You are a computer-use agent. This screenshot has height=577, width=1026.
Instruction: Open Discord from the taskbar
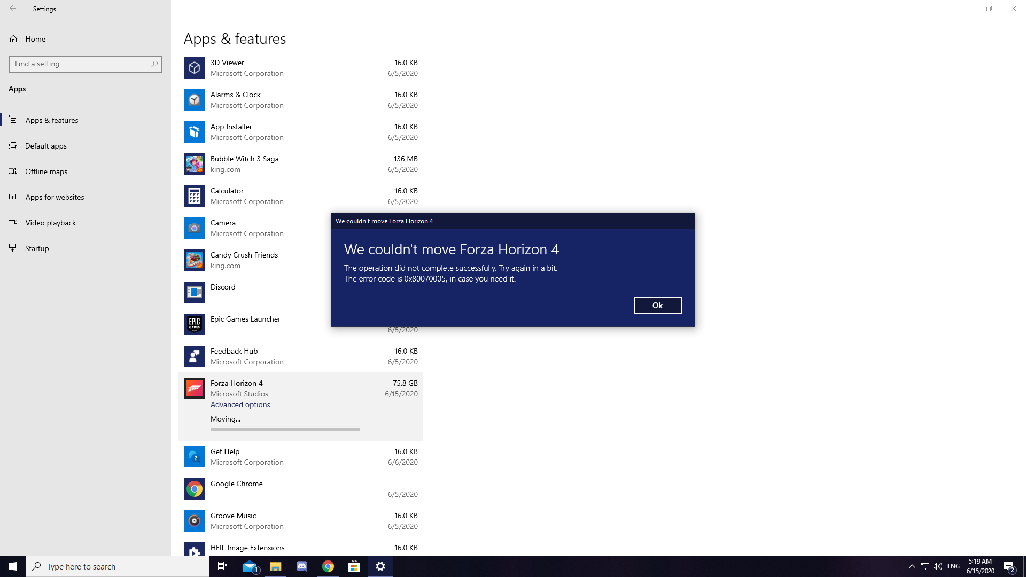tap(302, 566)
